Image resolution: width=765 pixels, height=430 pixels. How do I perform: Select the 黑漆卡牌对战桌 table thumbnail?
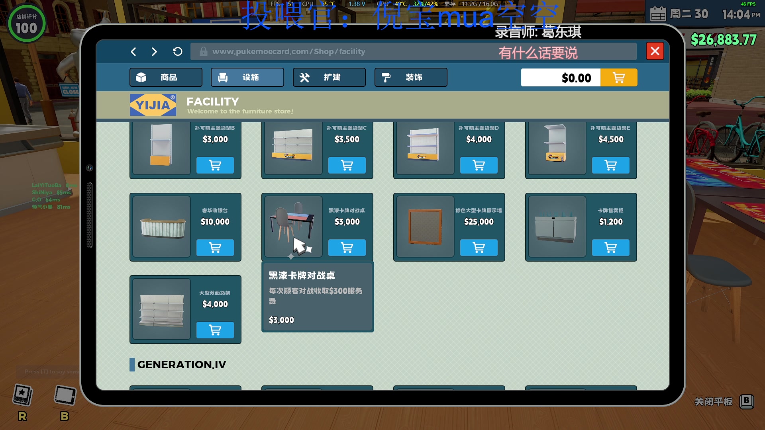tap(293, 227)
